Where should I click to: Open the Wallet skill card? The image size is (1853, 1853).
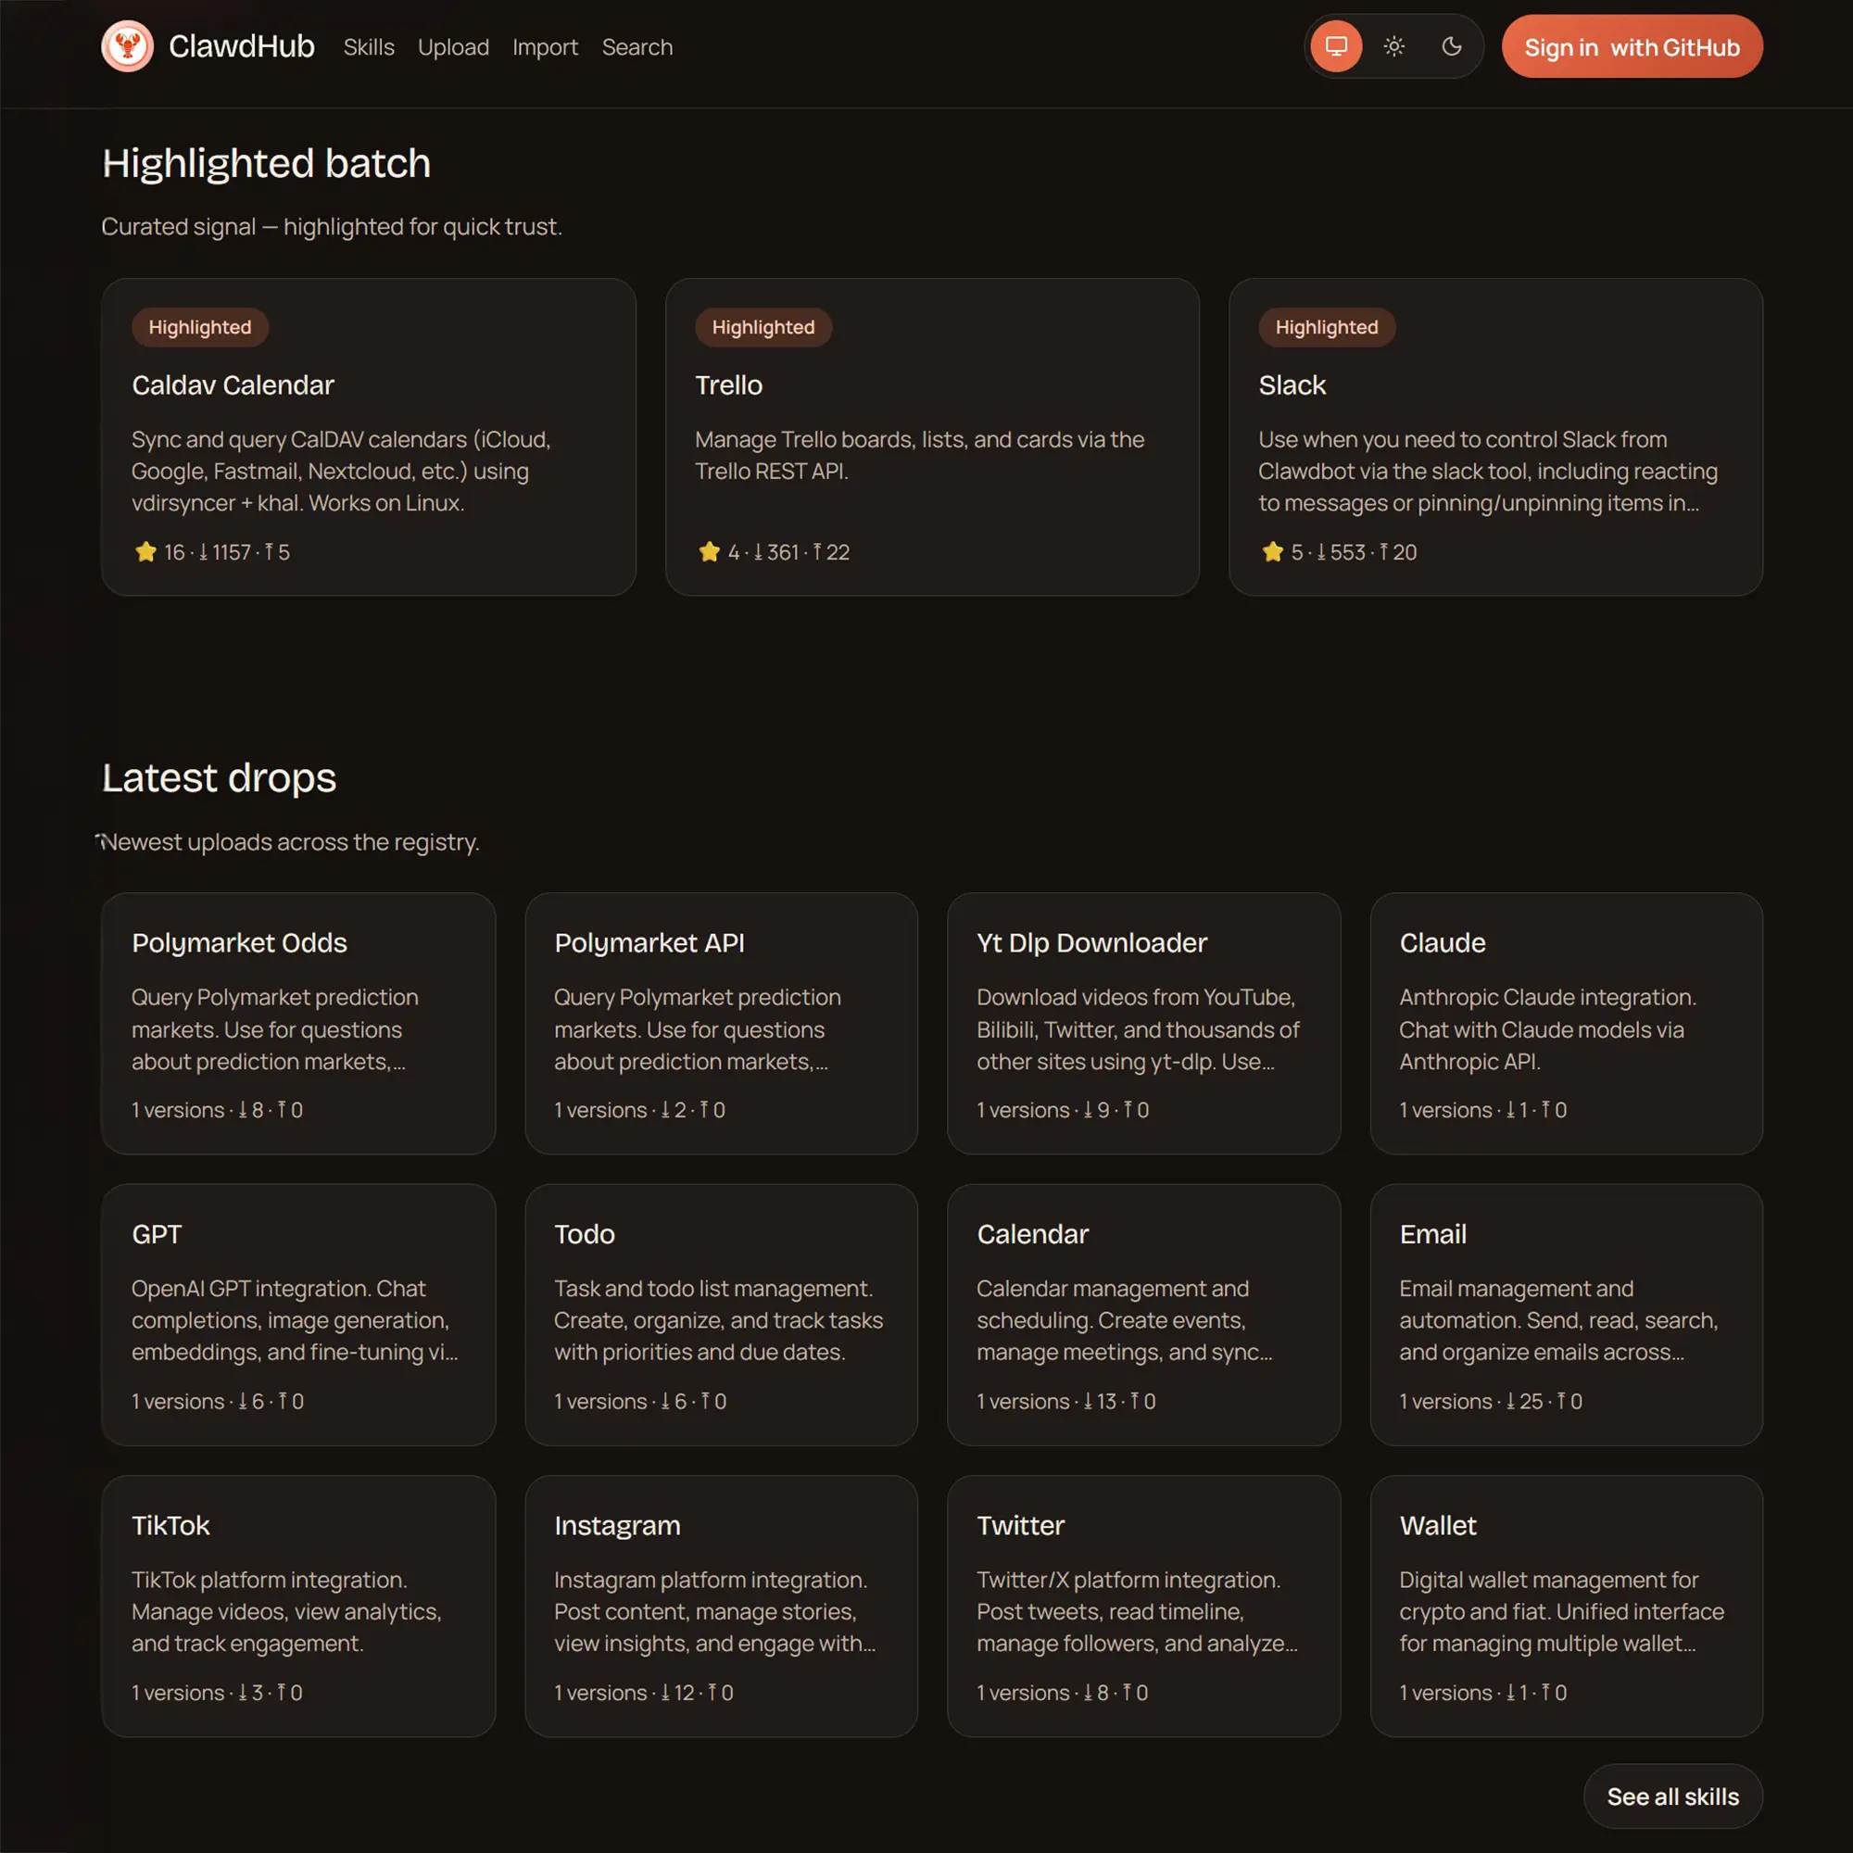(x=1565, y=1606)
